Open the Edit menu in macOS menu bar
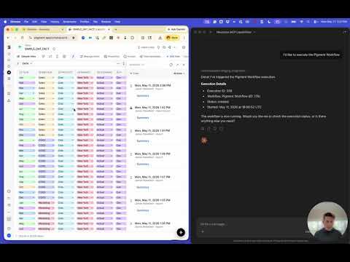This screenshot has width=350, height=262. (34, 22)
